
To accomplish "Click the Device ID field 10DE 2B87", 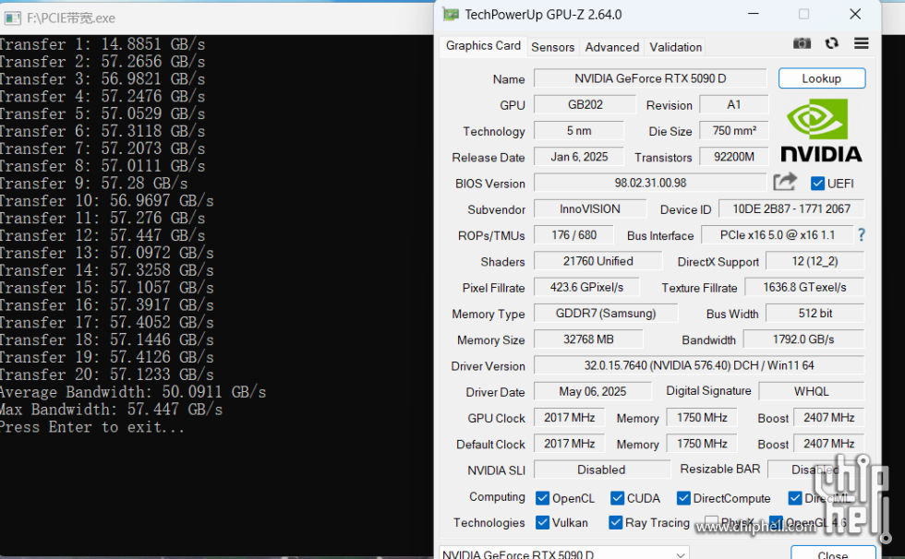I will (x=791, y=209).
